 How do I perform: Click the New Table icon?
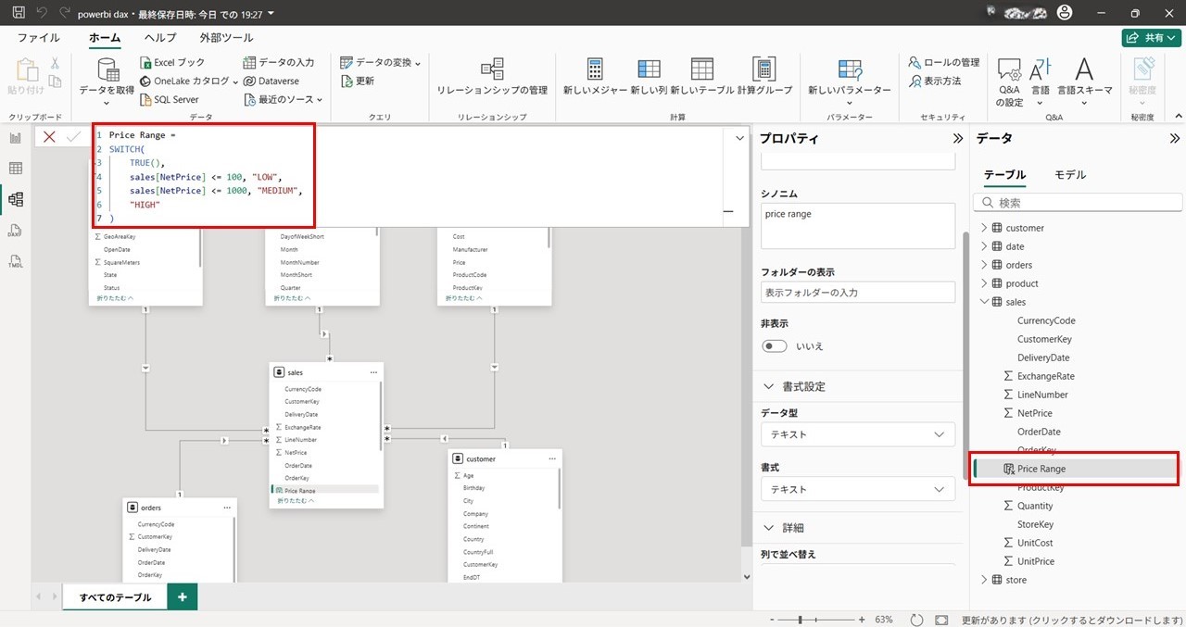tap(702, 69)
